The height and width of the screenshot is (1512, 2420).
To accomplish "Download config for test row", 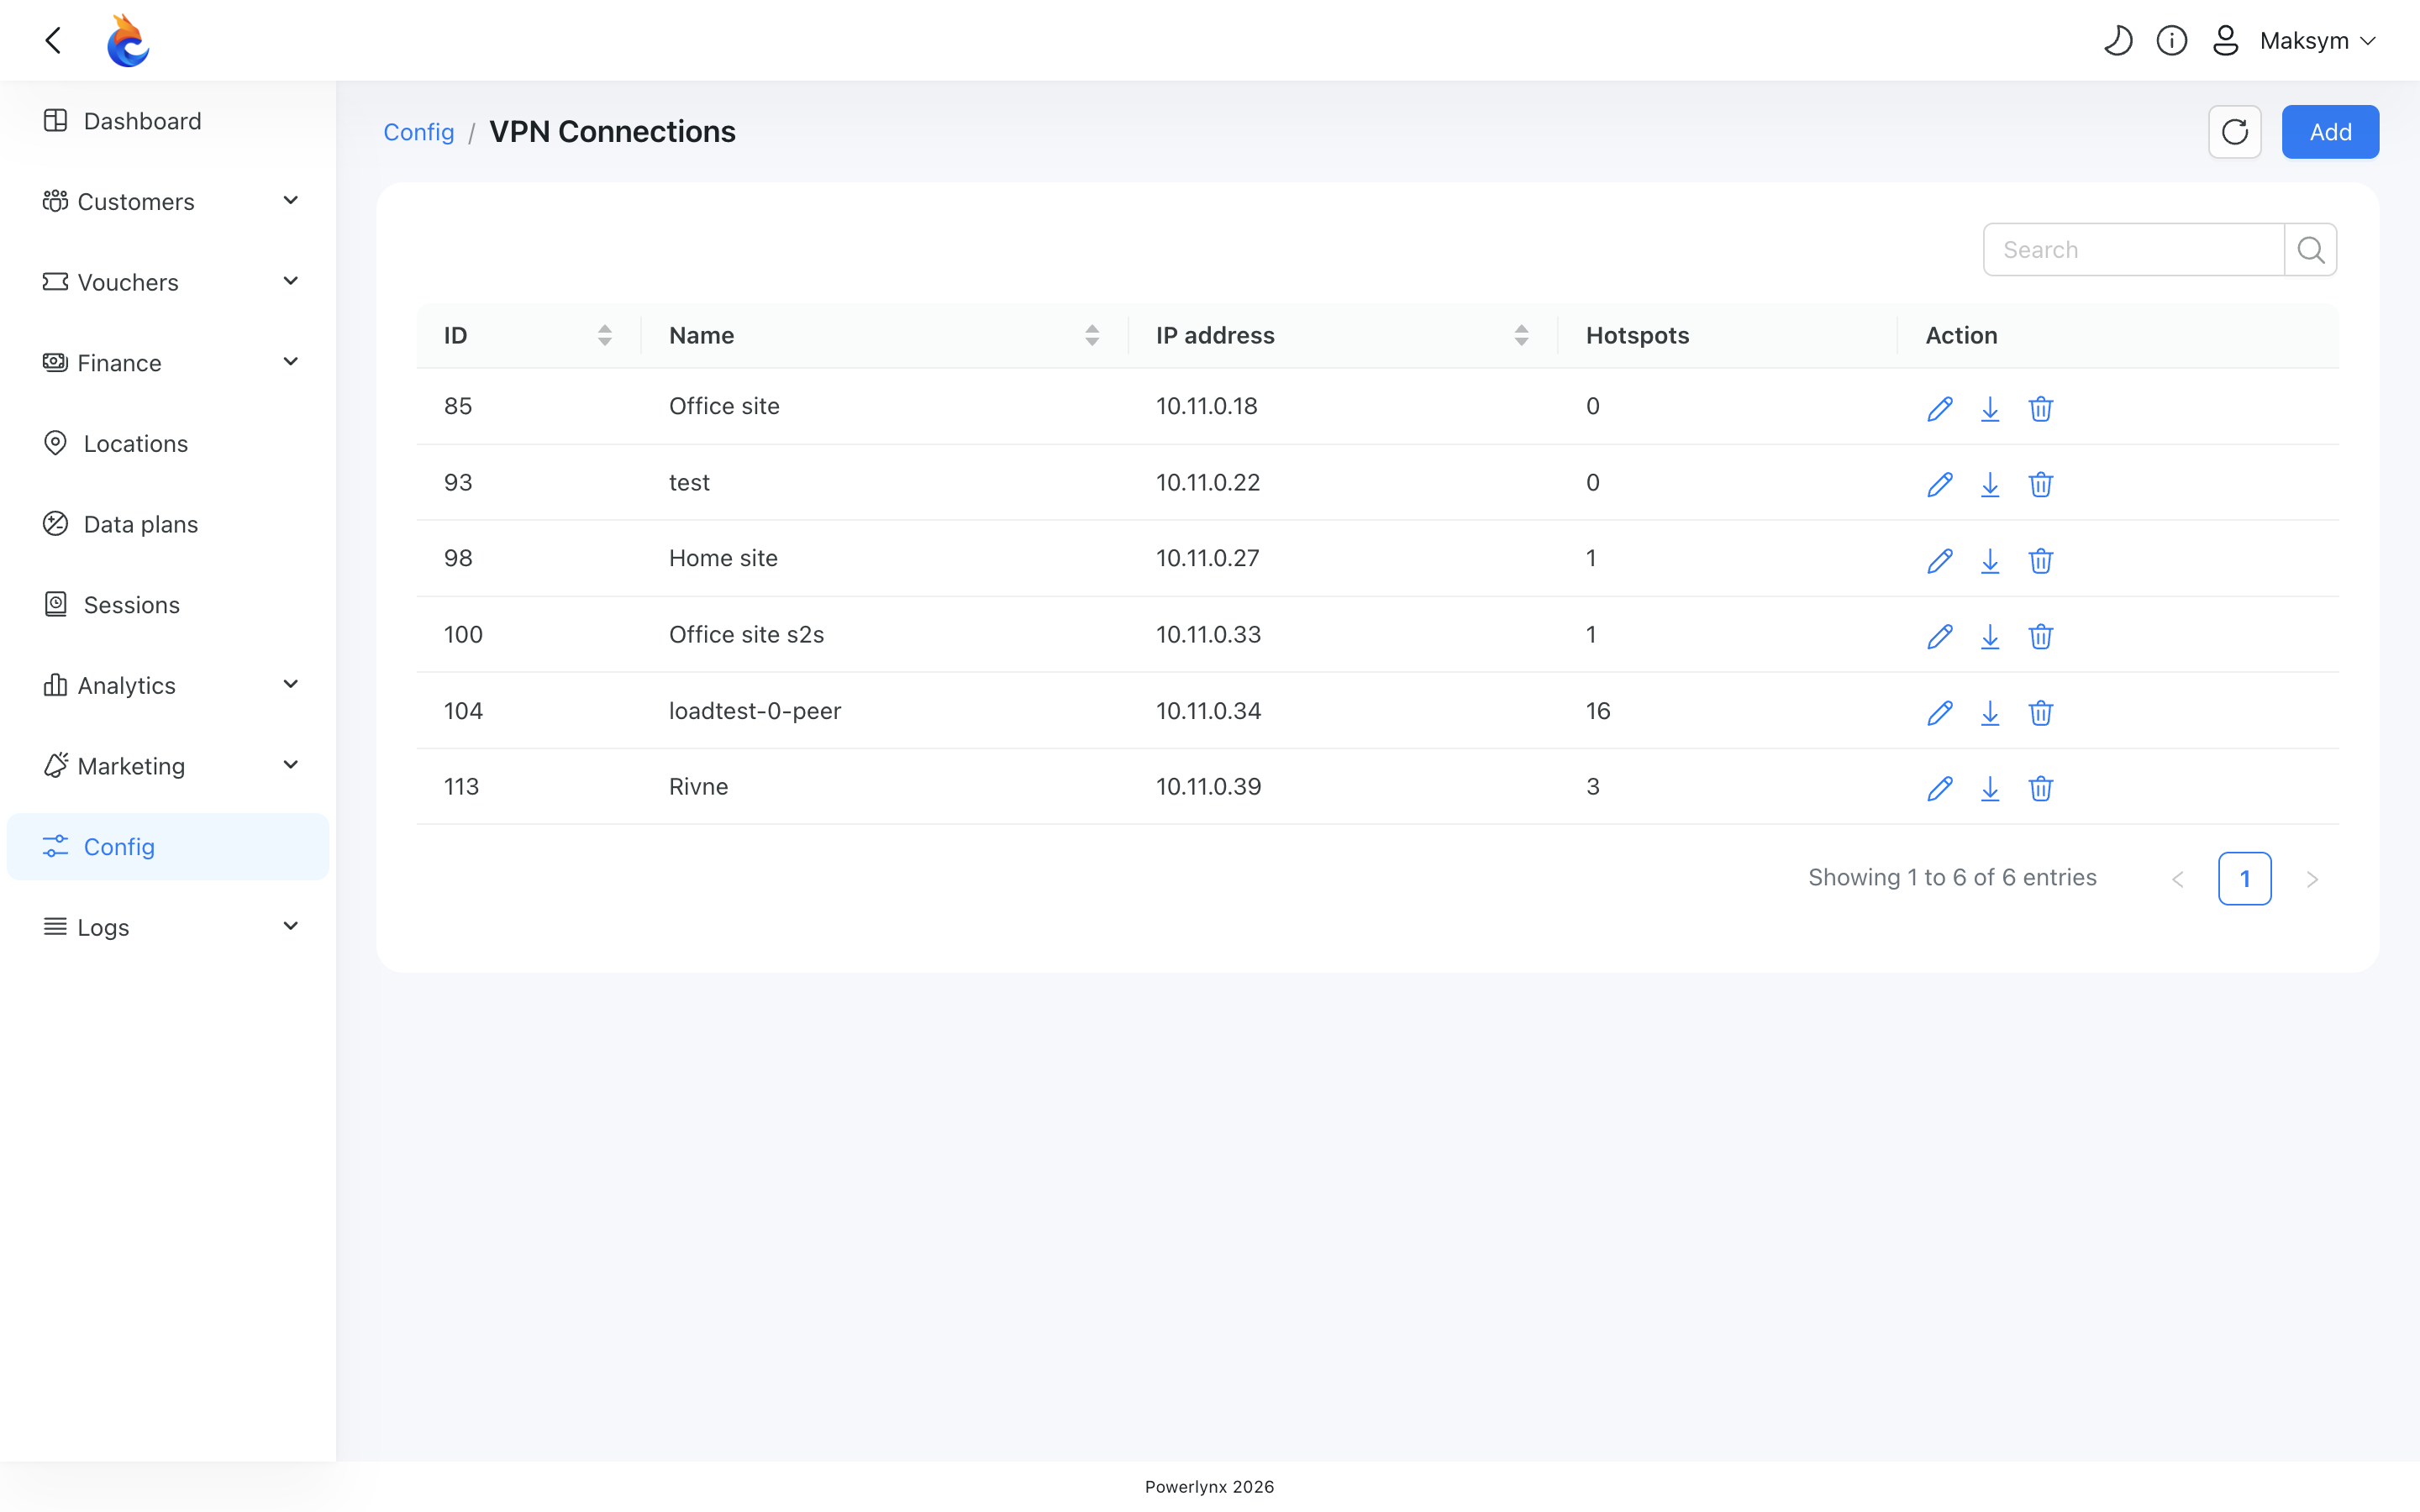I will tap(1990, 485).
